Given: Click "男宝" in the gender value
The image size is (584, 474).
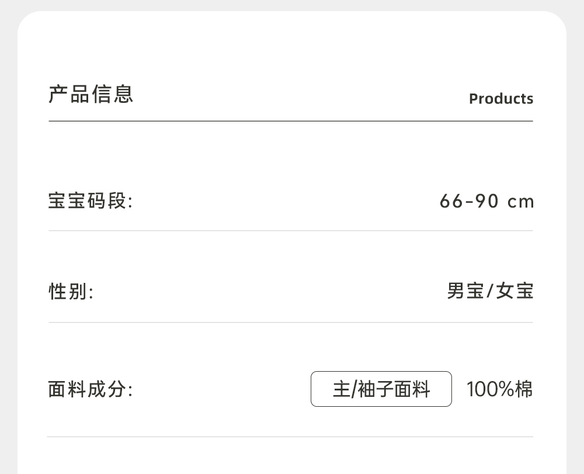Looking at the screenshot, I should click(465, 290).
